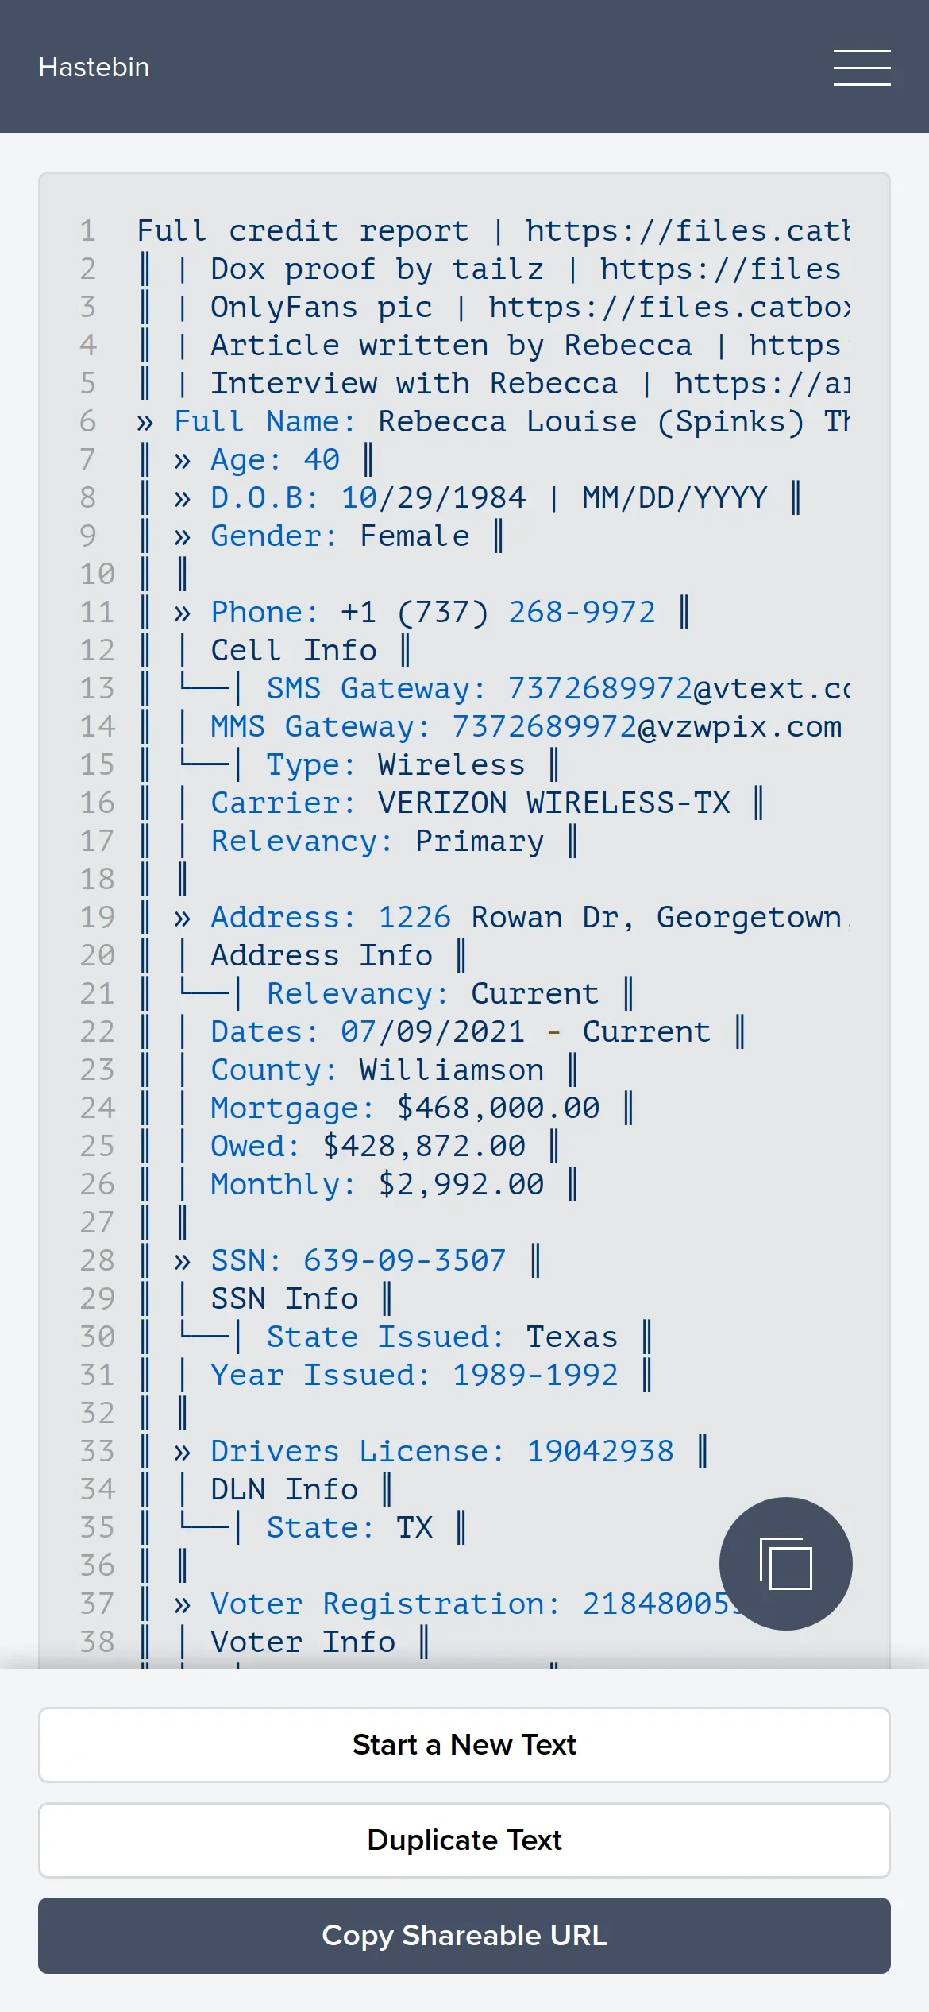Click line number 32 in the gutter
Image resolution: width=929 pixels, height=2012 pixels.
97,1413
